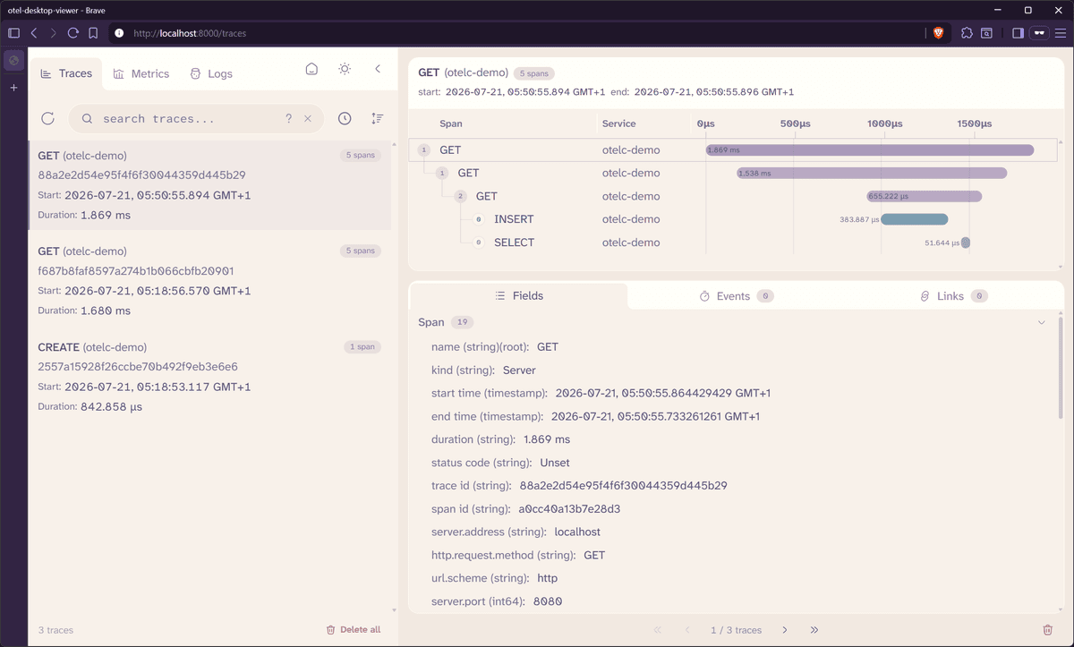Go back in browser history
The image size is (1074, 647).
click(x=34, y=33)
